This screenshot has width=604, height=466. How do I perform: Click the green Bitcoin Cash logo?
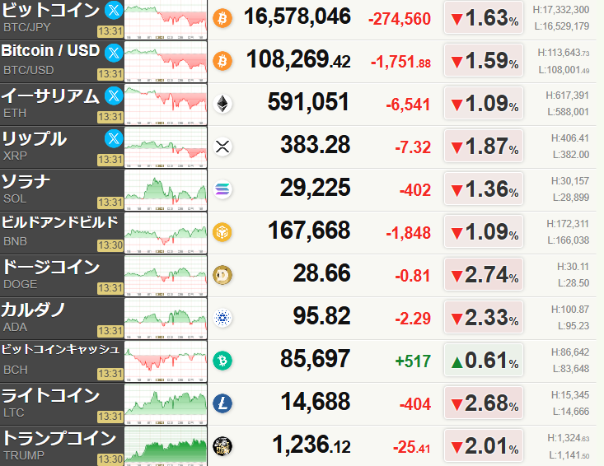[x=222, y=361]
